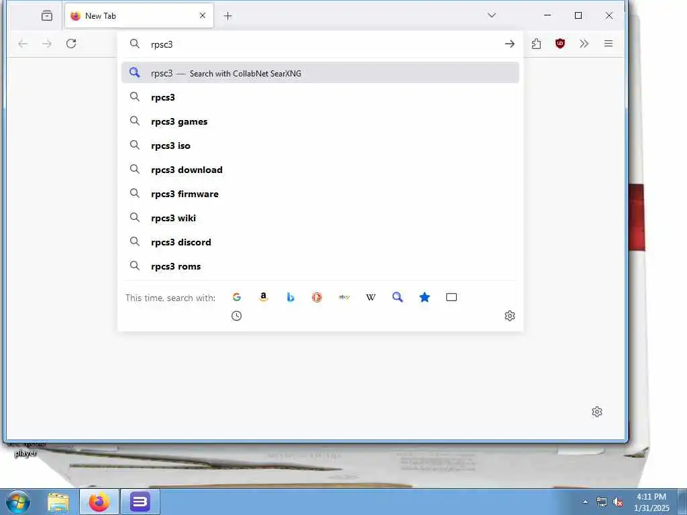
Task: Search with the magnifier SearXNG engine
Action: pyautogui.click(x=397, y=297)
